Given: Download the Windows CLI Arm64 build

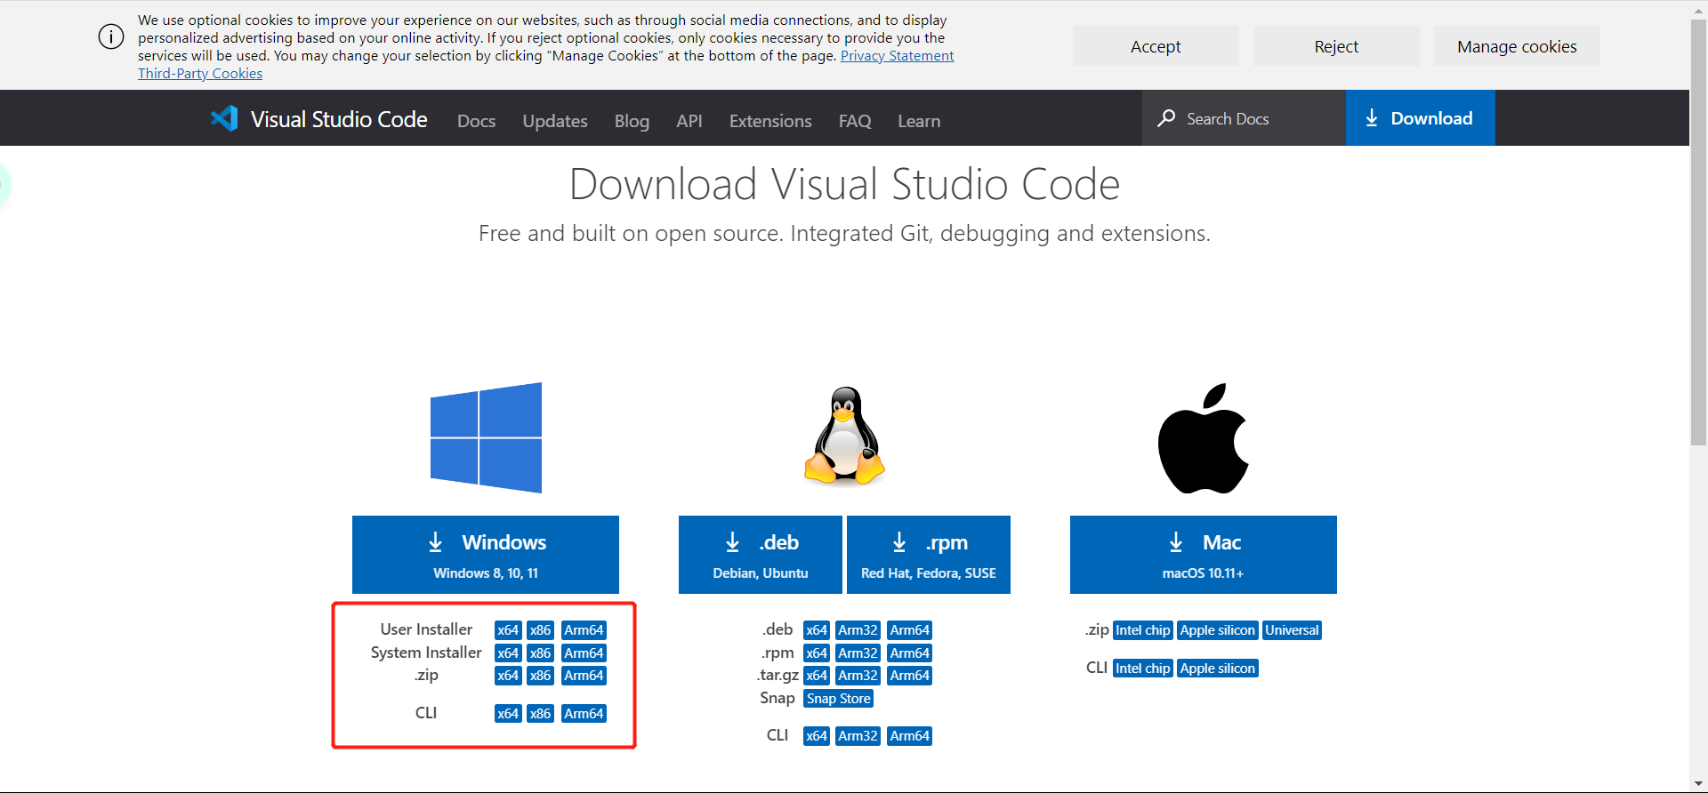Looking at the screenshot, I should (584, 714).
